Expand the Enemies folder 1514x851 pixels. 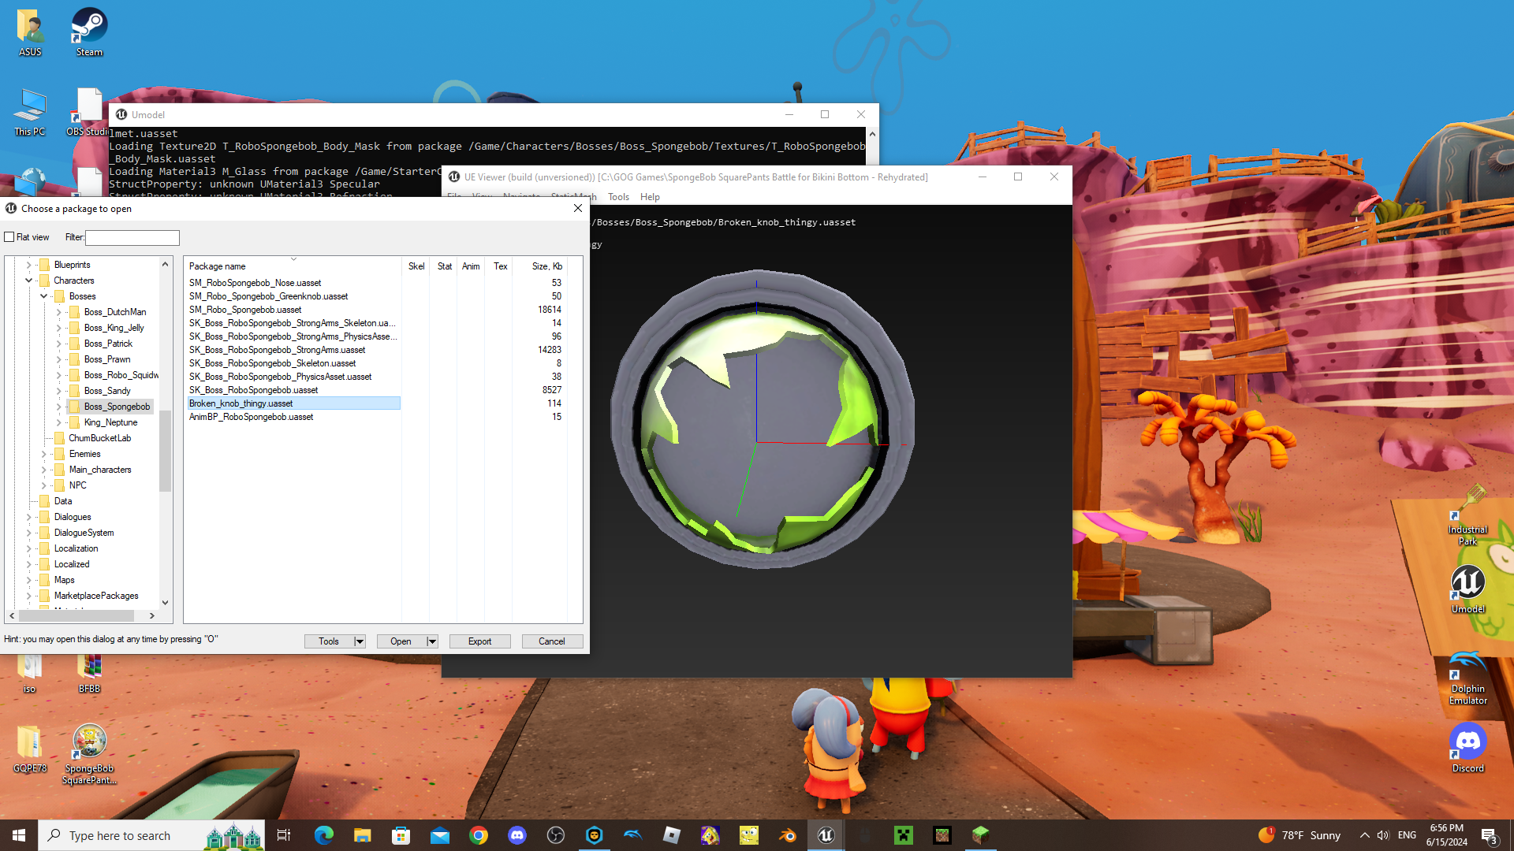coord(44,454)
